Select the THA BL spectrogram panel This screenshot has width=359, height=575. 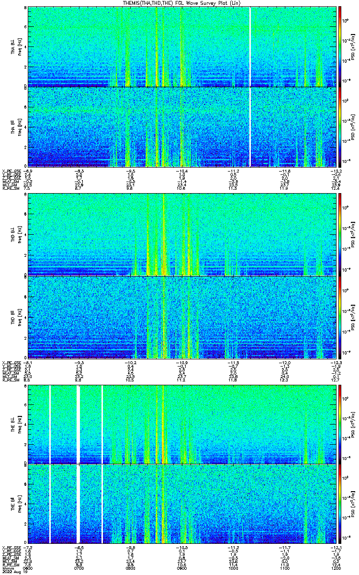(181, 46)
